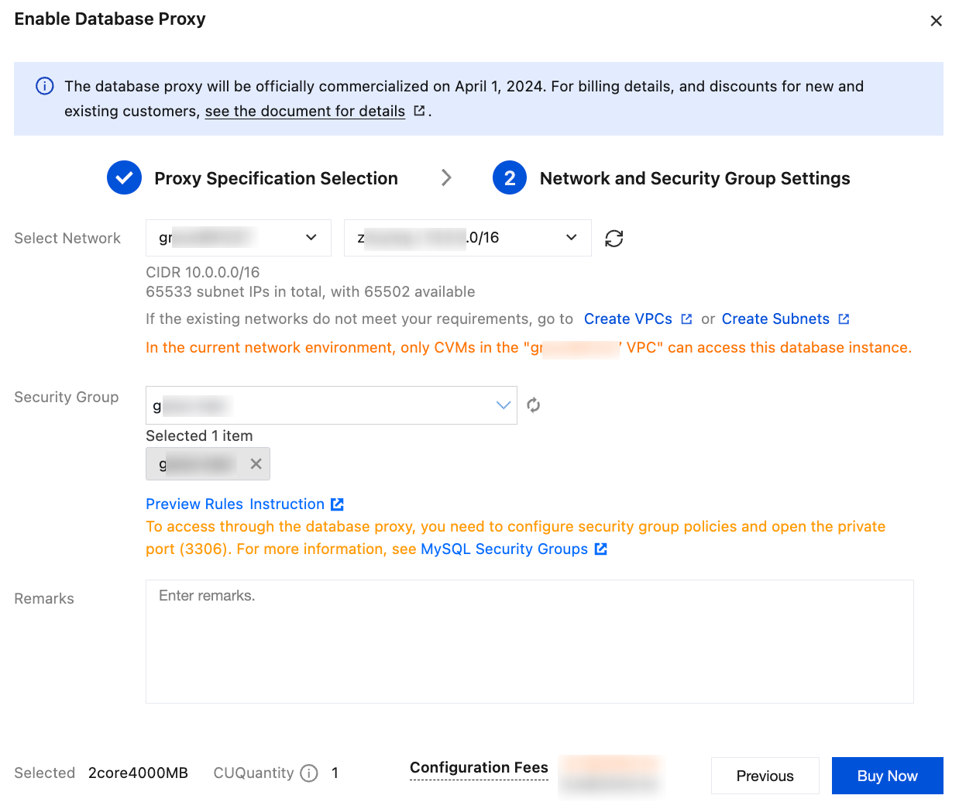Click the blue info icon in banner
Viewport: 959px width, 809px height.
45,86
